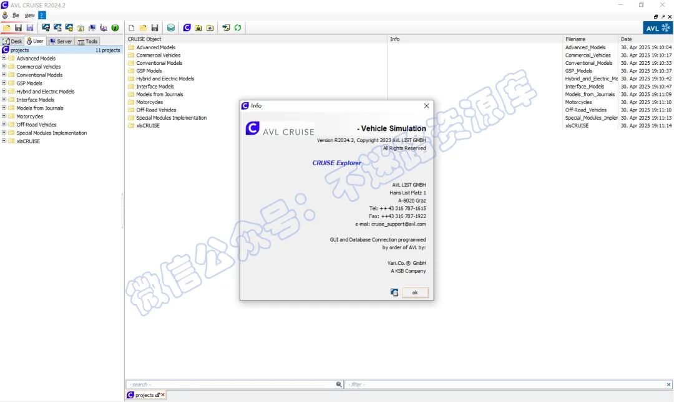Viewport: 674px width, 402px height.
Task: Select the User tab
Action: pyautogui.click(x=35, y=41)
